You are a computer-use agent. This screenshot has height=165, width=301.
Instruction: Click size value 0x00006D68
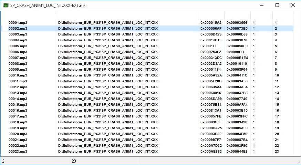click(237, 34)
